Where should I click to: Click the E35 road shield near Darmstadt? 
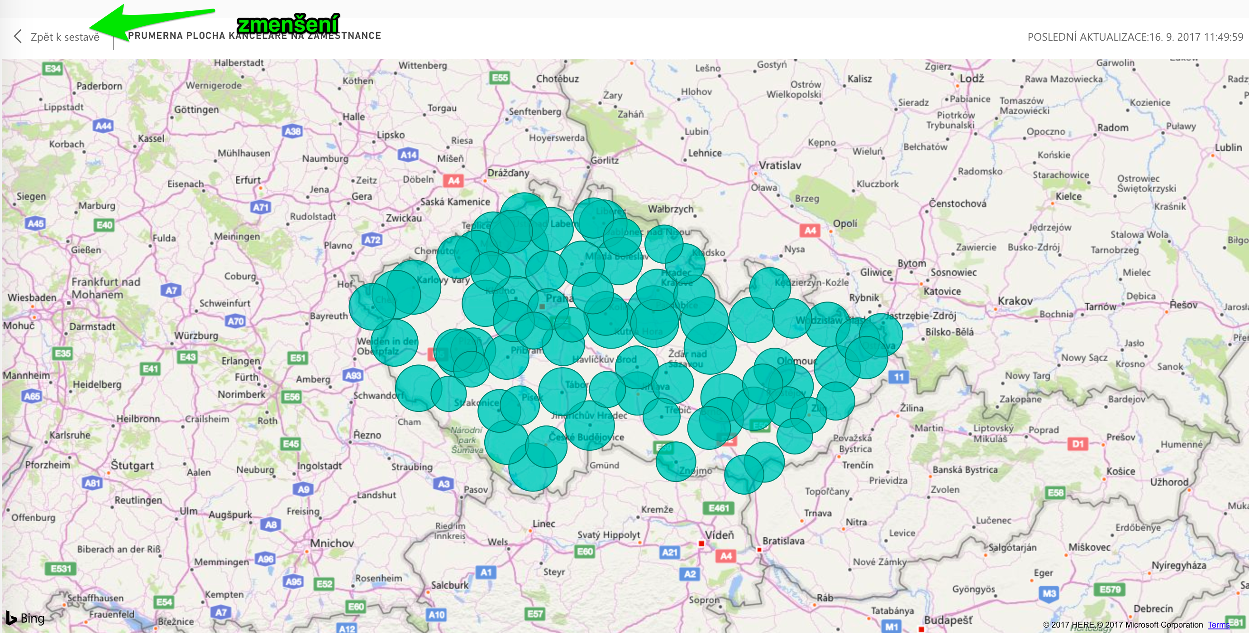(62, 353)
